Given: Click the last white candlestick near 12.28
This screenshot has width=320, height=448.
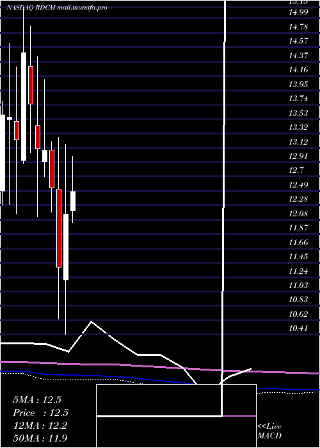Looking at the screenshot, I should pos(73,201).
